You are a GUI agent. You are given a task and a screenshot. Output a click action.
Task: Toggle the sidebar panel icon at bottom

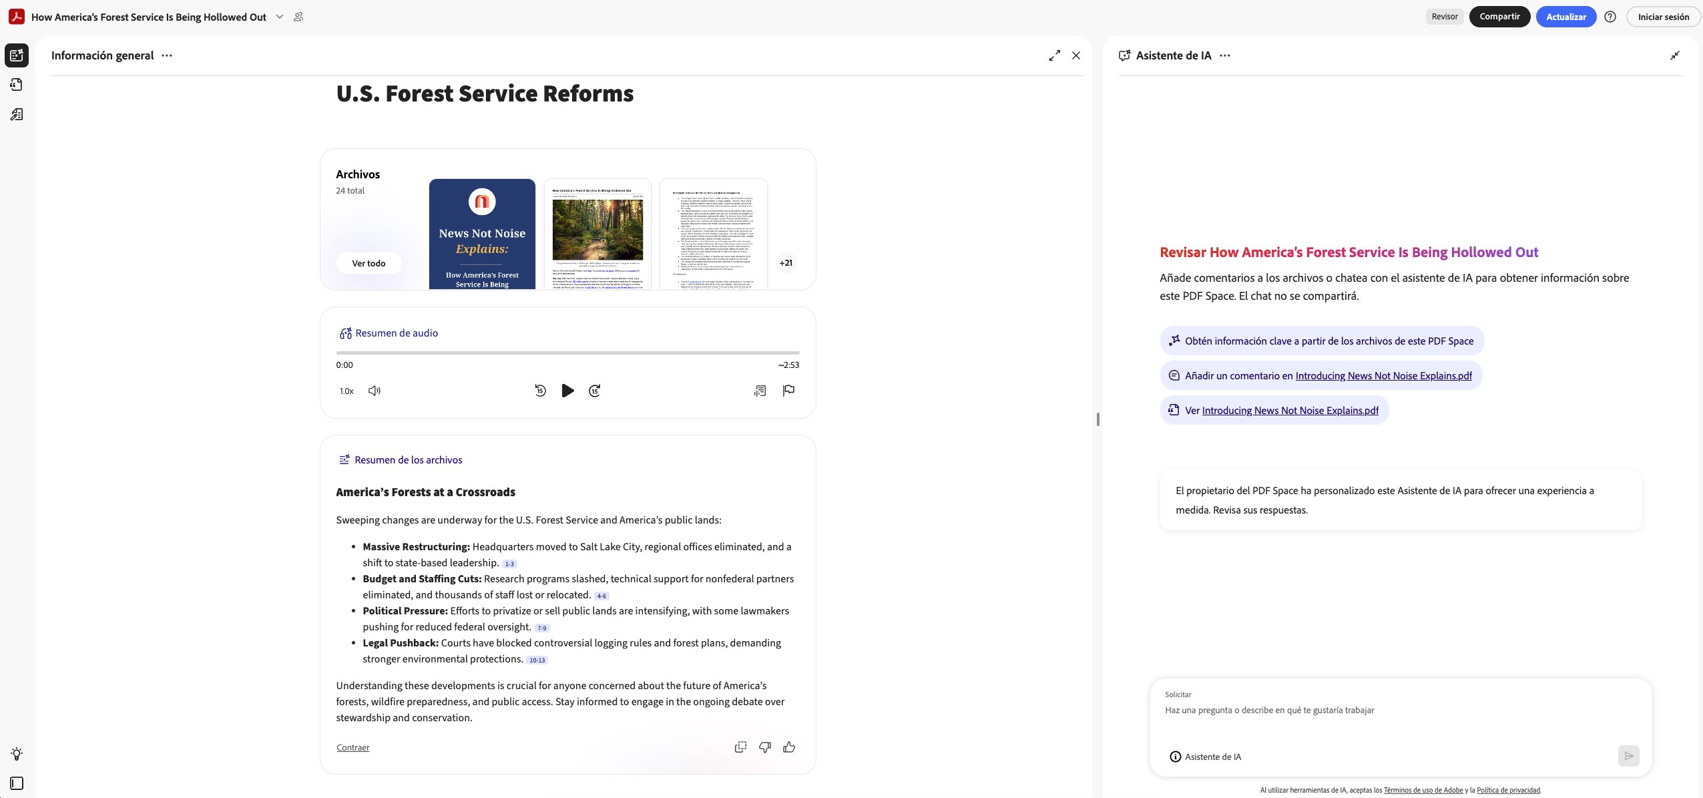pos(17,783)
